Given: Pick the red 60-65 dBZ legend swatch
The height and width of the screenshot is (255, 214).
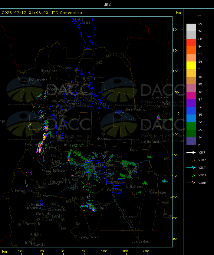Looking at the screenshot, I should [x=191, y=43].
